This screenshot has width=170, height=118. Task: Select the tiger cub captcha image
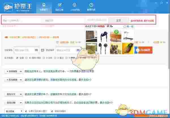pyautogui.click(x=116, y=49)
